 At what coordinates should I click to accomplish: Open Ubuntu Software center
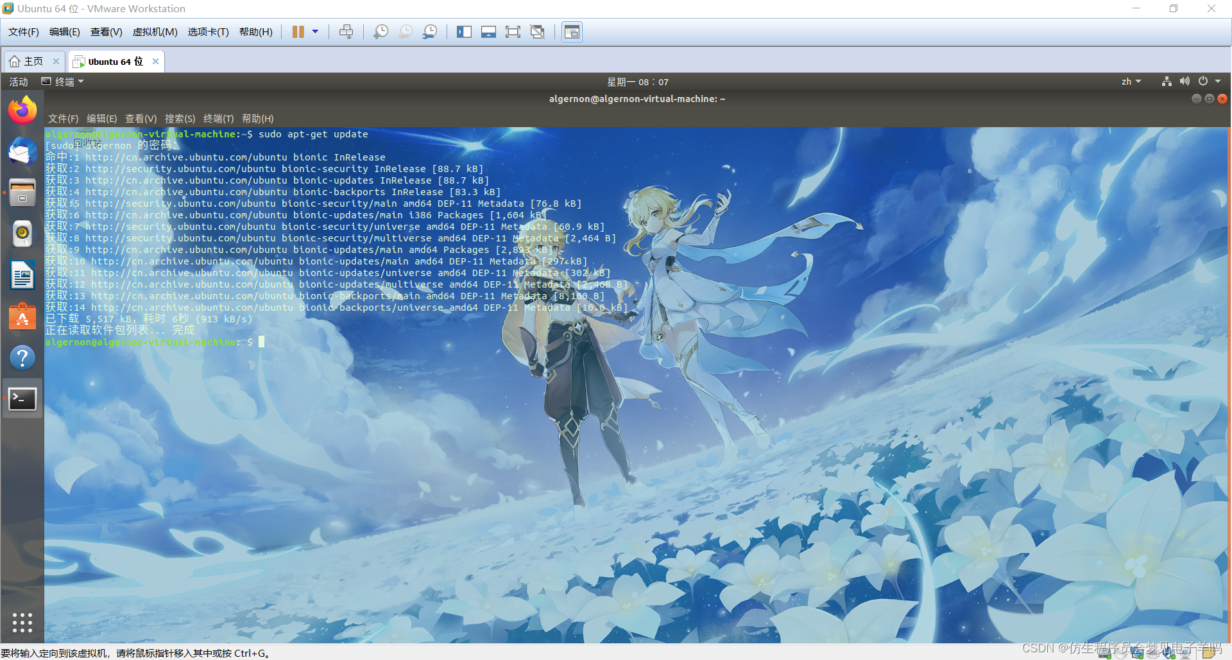click(x=22, y=317)
